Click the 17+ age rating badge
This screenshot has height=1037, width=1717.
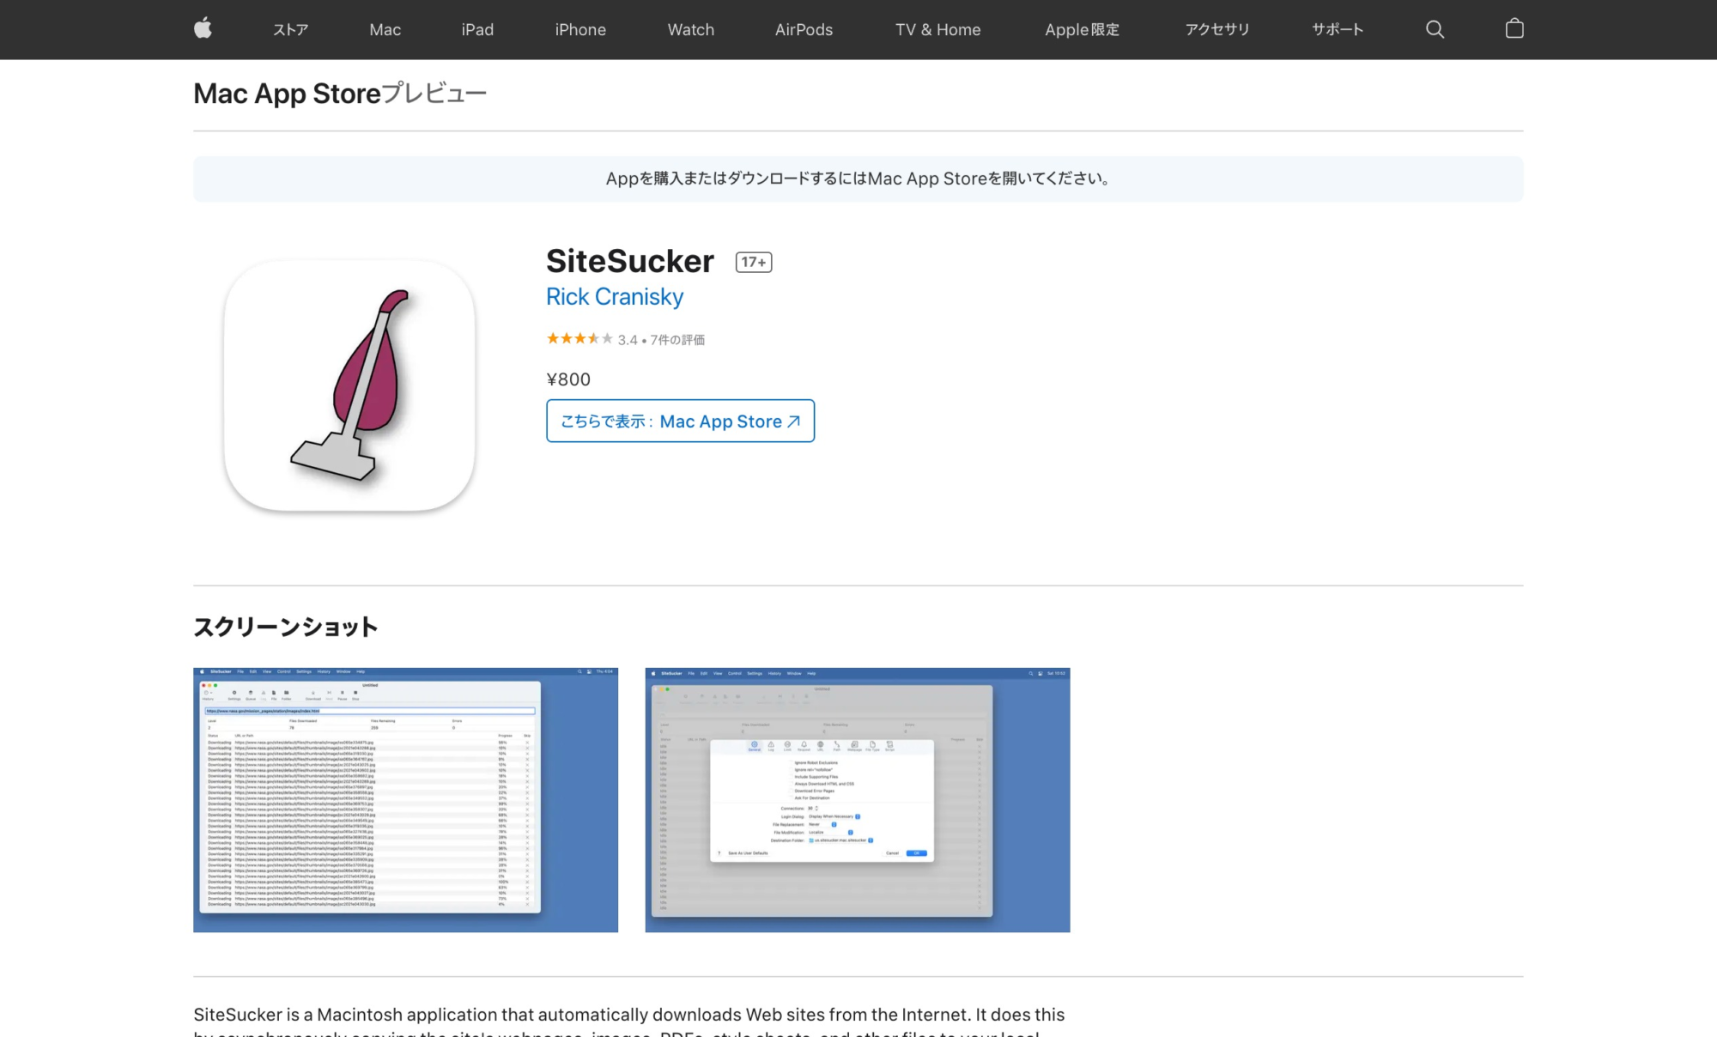click(754, 262)
